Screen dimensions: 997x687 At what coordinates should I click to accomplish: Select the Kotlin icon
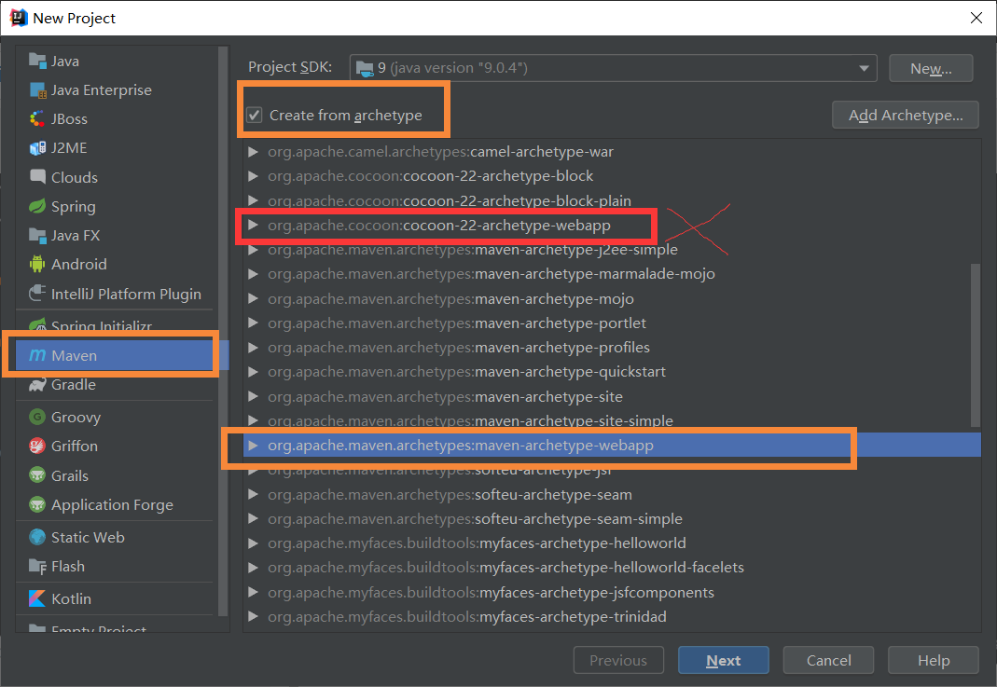(37, 598)
